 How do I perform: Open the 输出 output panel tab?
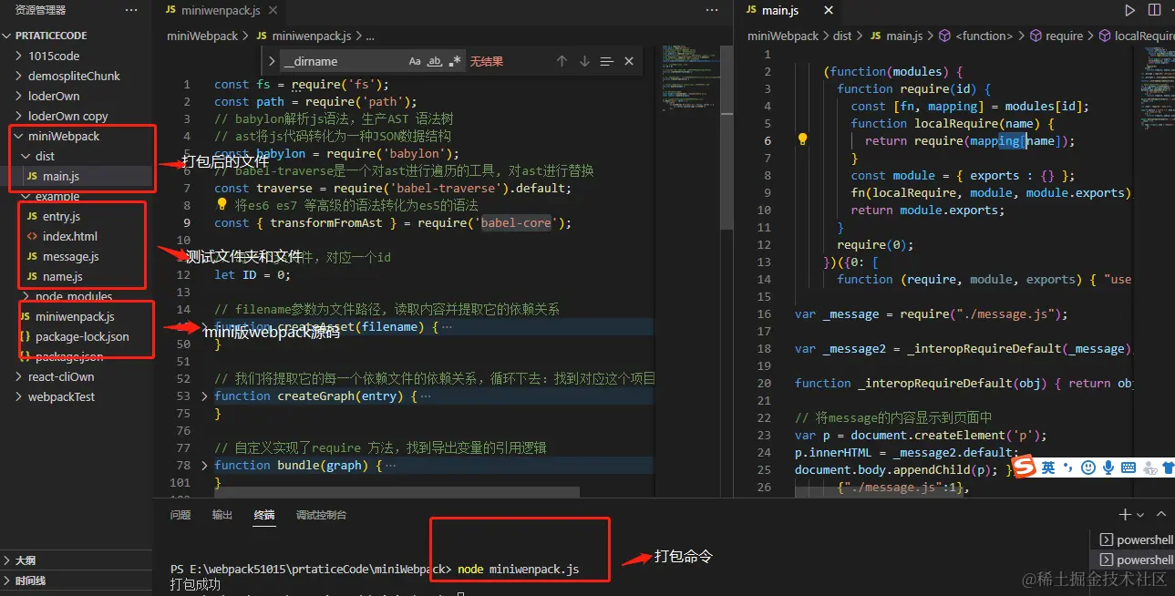click(x=222, y=515)
